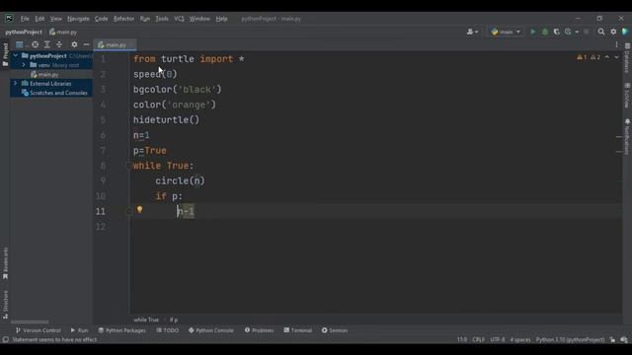Go to previous highlighted error arrow
Image resolution: width=632 pixels, height=355 pixels.
(x=607, y=57)
